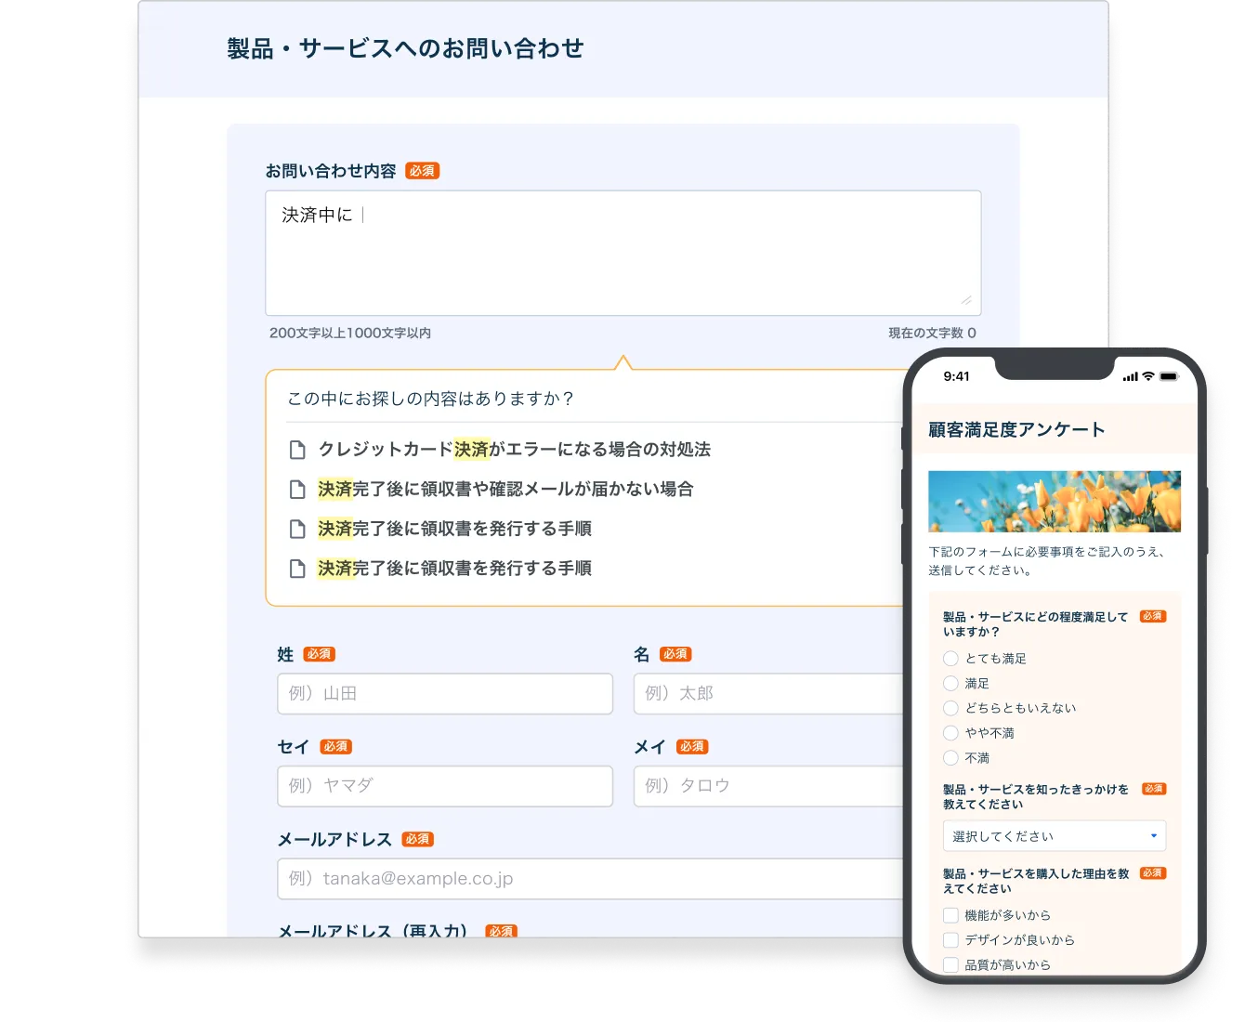Open the 選択してください dropdown
1245x1022 pixels.
(1054, 836)
